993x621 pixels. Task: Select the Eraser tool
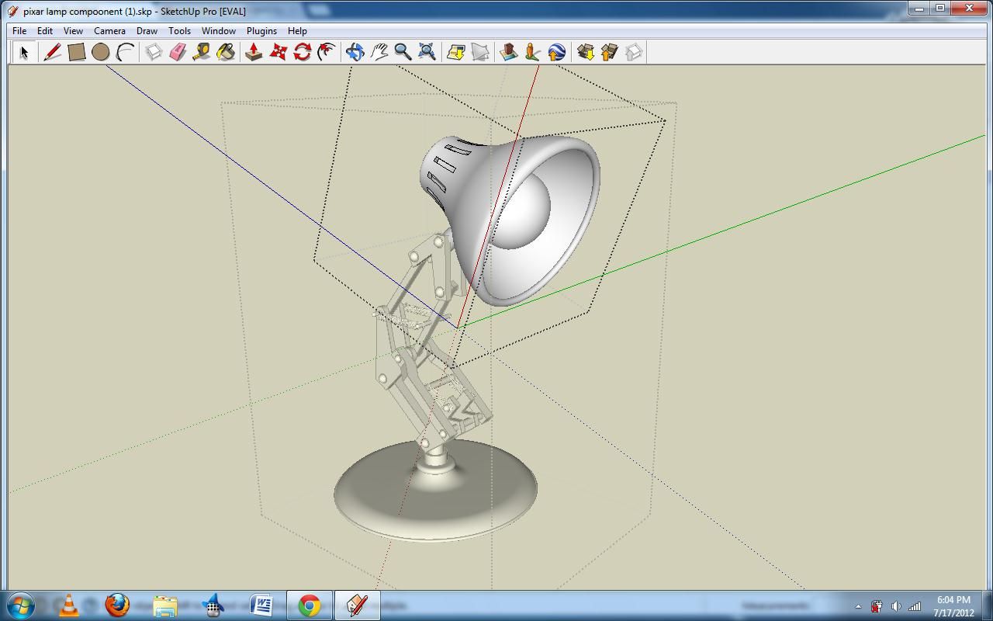[x=177, y=51]
